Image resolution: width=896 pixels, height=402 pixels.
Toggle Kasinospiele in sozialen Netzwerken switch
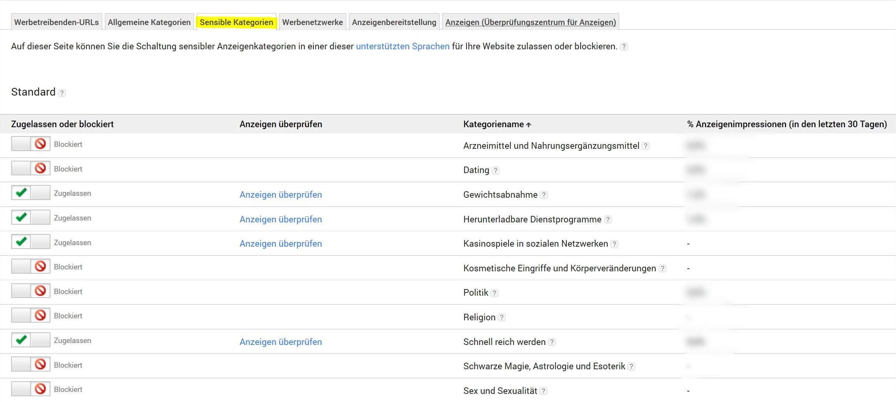pyautogui.click(x=31, y=242)
